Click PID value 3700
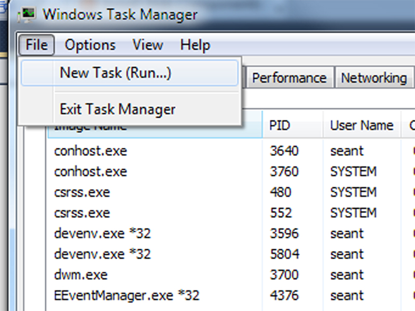Screen dimensions: 415x311 tap(284, 275)
